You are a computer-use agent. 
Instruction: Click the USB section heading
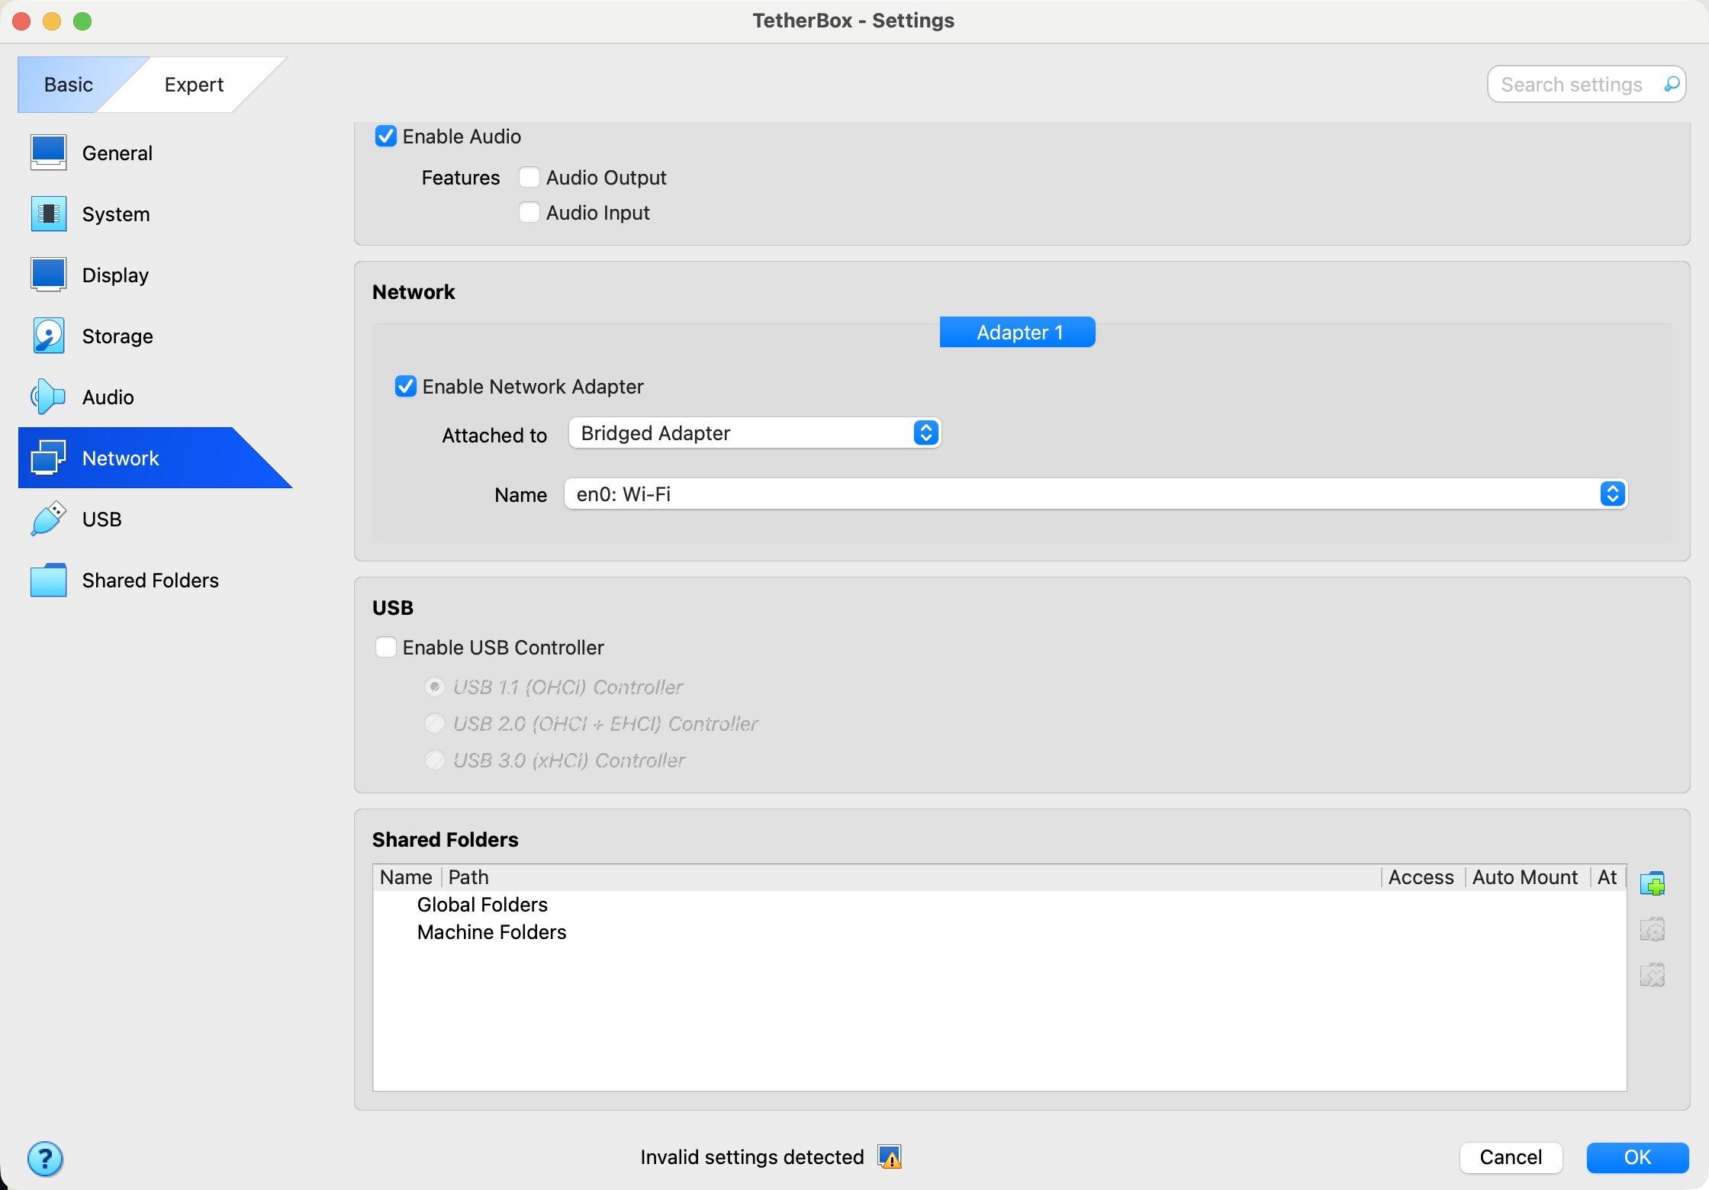(393, 607)
